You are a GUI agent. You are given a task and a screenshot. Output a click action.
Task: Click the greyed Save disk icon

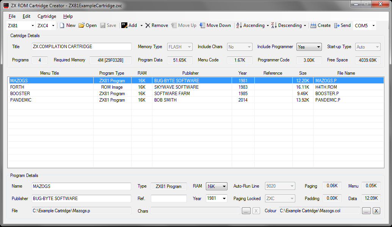coord(103,25)
